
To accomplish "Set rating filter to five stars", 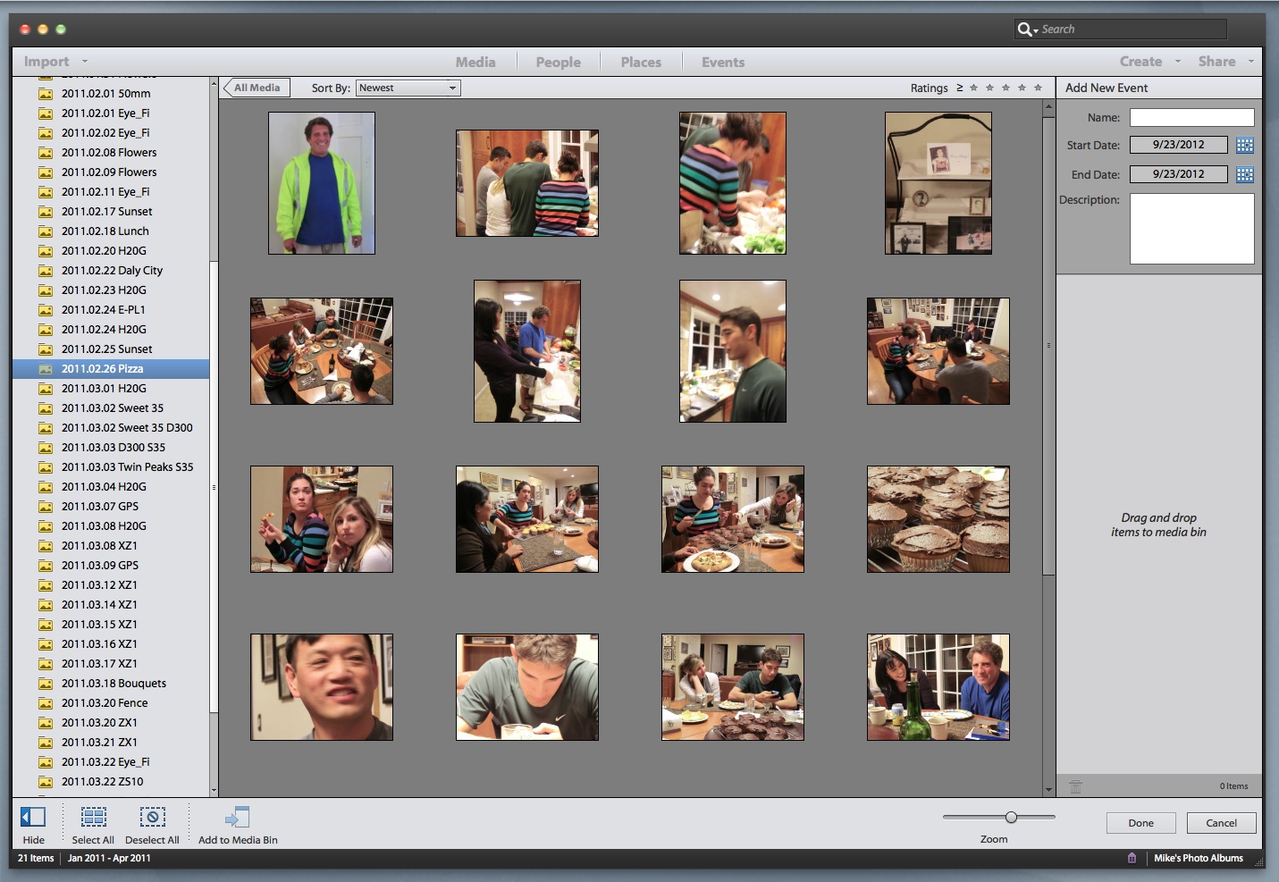I will tap(1038, 88).
